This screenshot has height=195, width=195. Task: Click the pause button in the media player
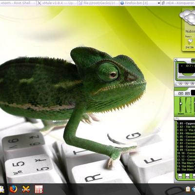[192, 83]
